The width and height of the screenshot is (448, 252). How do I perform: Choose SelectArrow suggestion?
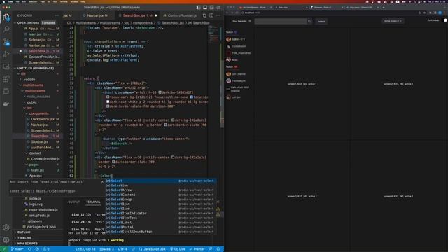click(161, 190)
